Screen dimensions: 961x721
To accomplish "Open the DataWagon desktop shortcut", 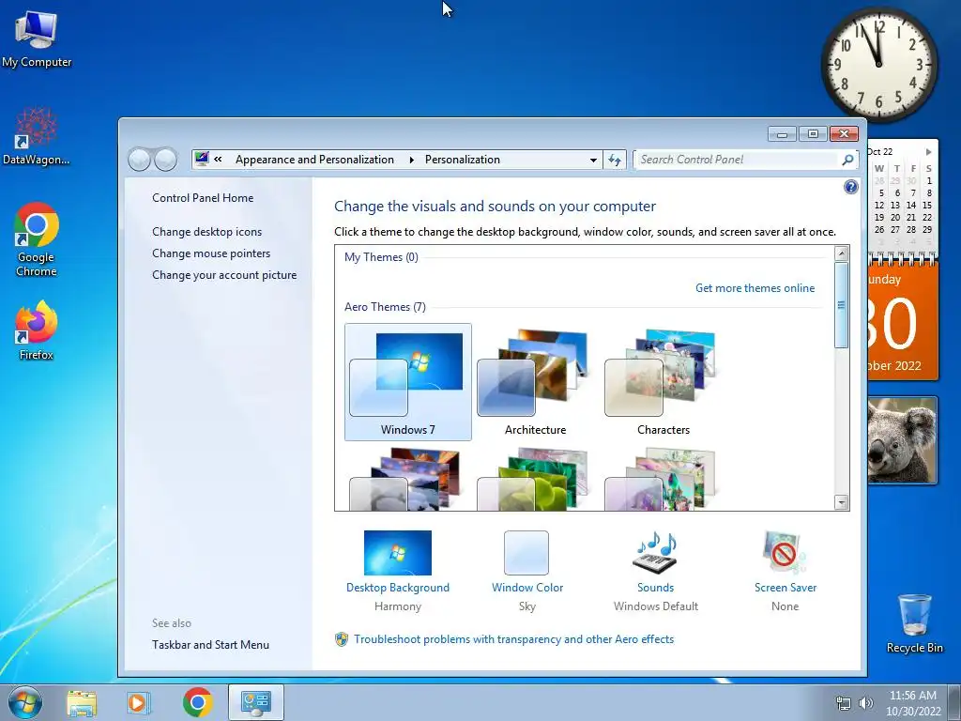I will coord(37,136).
